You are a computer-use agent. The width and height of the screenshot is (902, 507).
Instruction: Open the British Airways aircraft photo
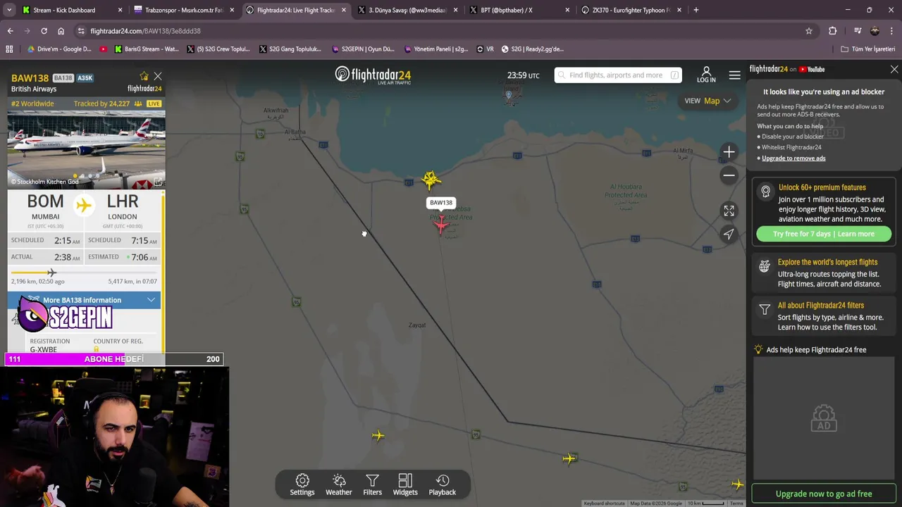tap(87, 149)
